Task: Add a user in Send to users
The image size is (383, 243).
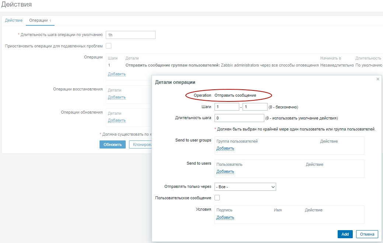Action: point(226,172)
